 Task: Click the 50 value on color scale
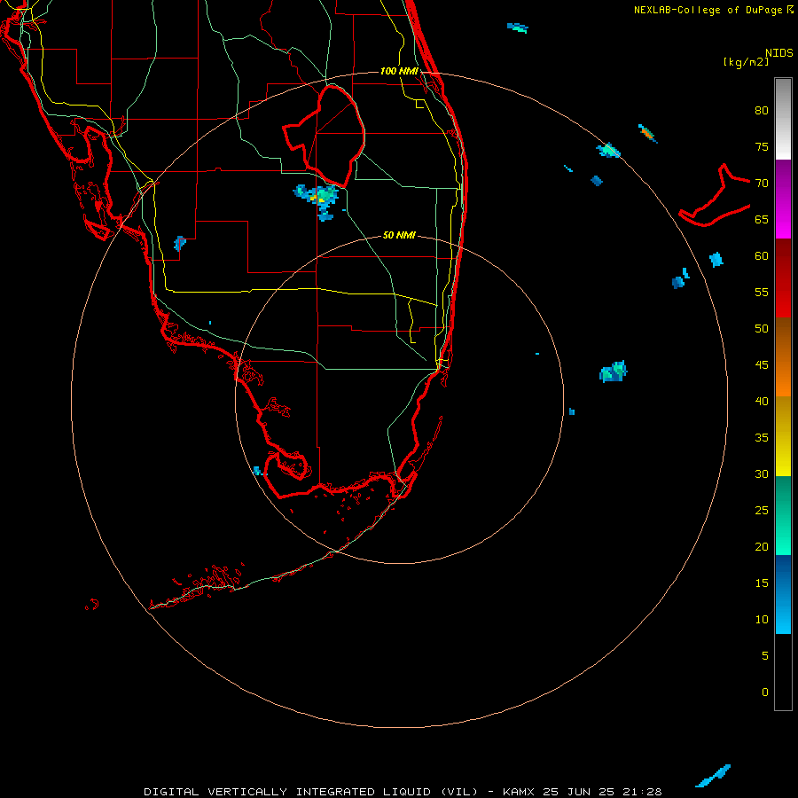click(762, 329)
